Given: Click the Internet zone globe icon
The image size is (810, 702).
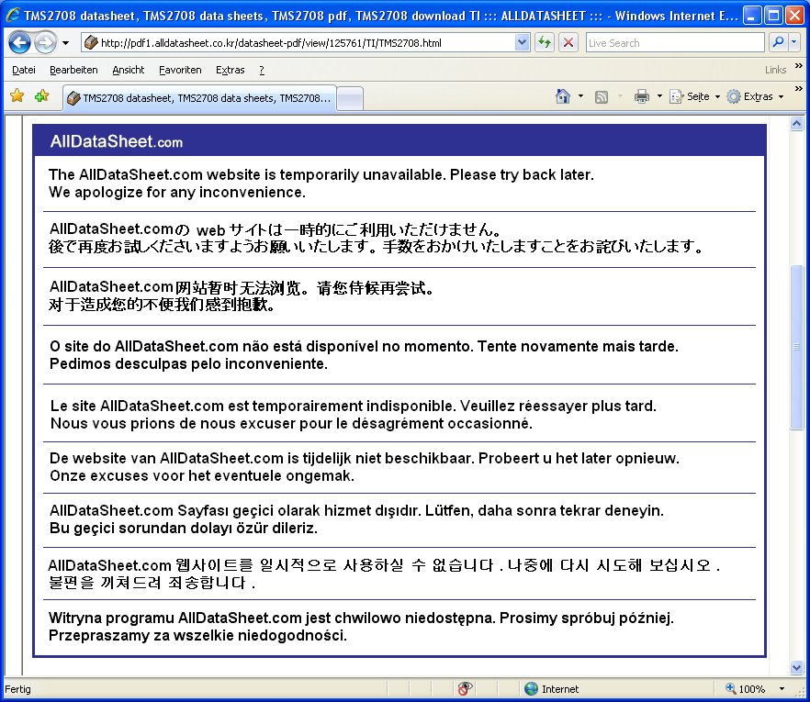Looking at the screenshot, I should (x=531, y=688).
